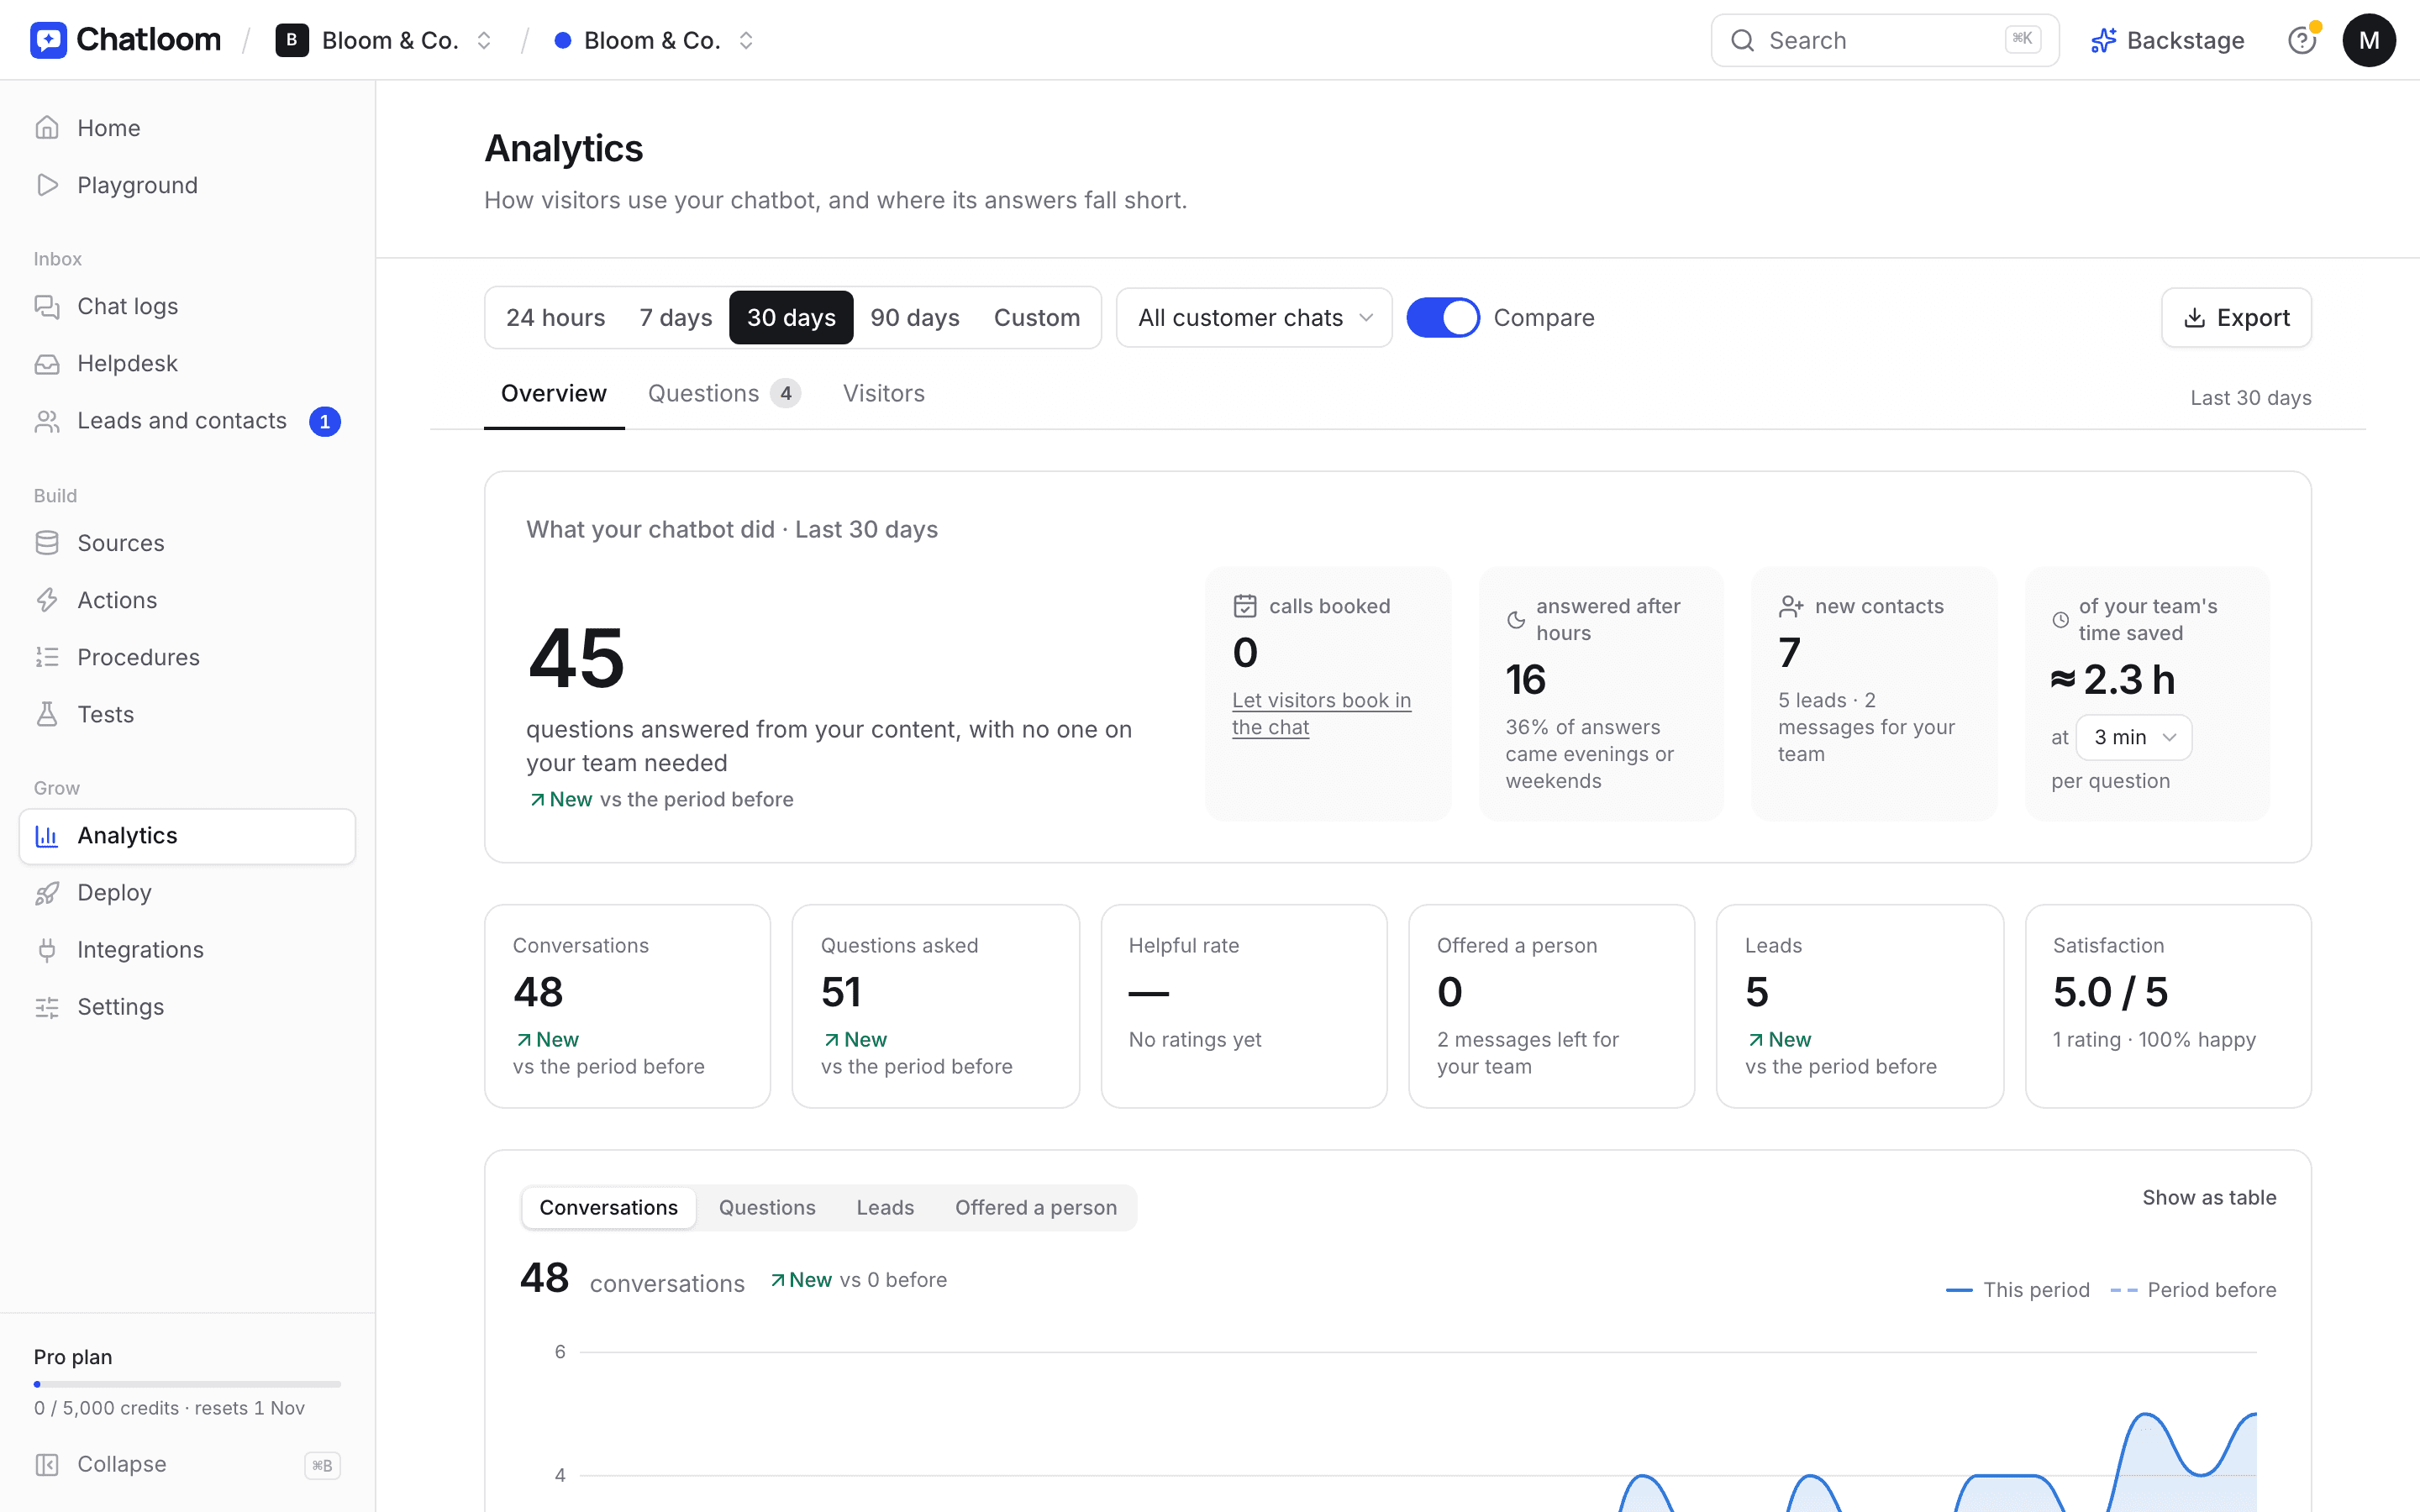Screen dimensions: 2420x1512
Task: Select the 24 hours range
Action: [555, 318]
